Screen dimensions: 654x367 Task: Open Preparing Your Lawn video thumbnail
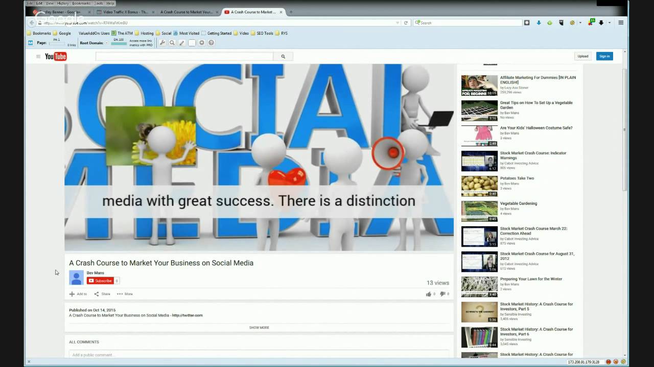coord(479,286)
